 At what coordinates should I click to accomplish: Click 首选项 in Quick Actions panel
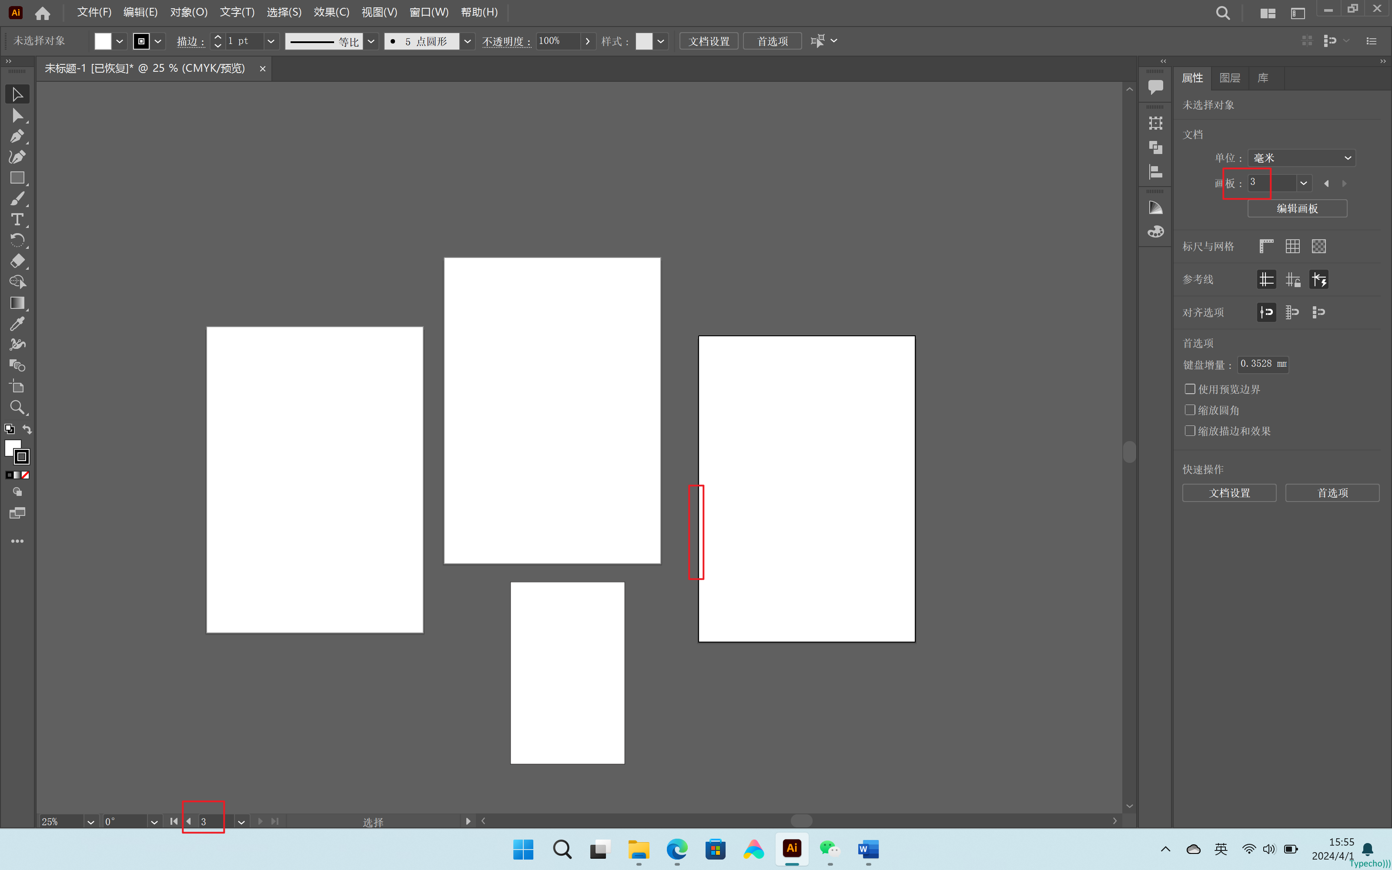click(1332, 492)
